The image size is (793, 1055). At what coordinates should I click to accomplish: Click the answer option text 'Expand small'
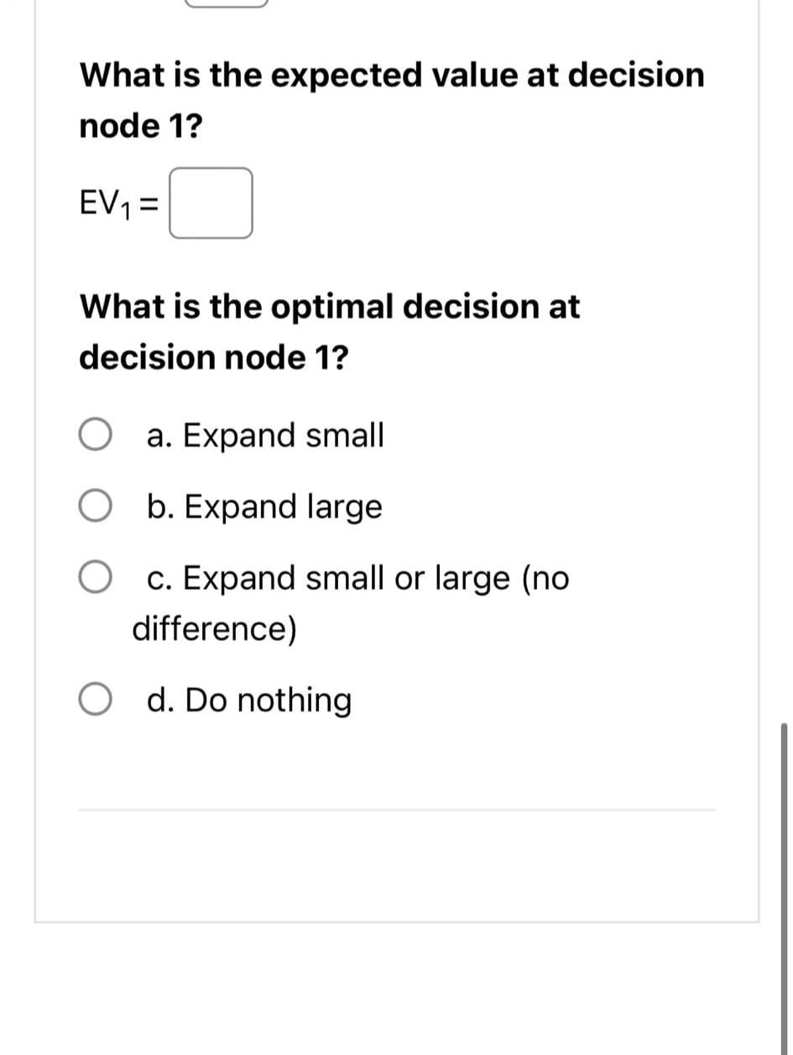(266, 435)
